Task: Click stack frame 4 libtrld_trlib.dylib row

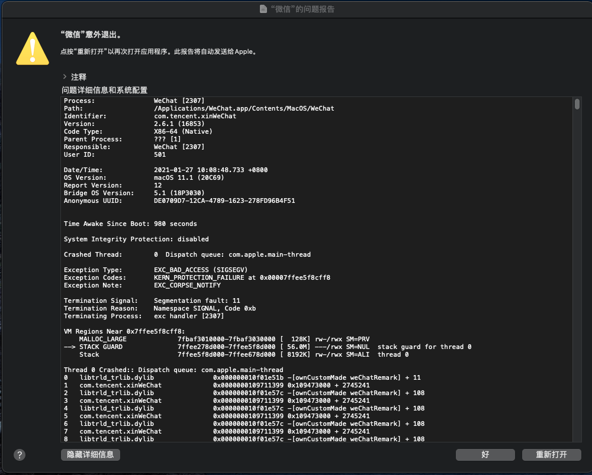Action: pos(244,409)
